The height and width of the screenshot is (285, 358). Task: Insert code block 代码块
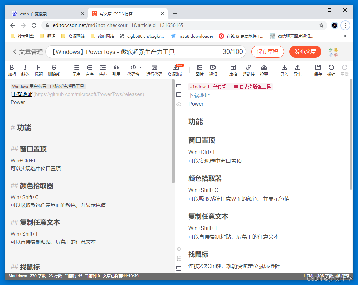pos(133,70)
